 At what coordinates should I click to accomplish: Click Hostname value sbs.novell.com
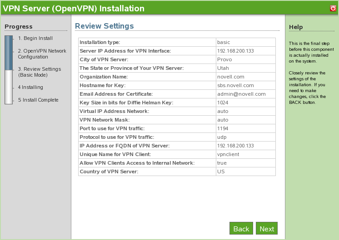235,85
